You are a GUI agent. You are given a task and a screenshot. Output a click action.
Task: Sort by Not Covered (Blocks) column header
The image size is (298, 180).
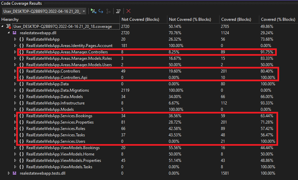pos(143,19)
